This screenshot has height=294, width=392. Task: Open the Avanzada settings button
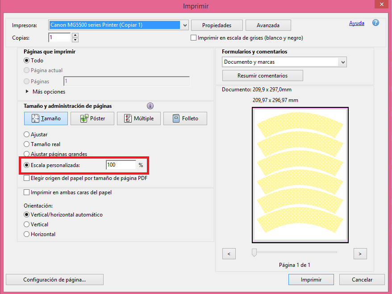(x=268, y=25)
